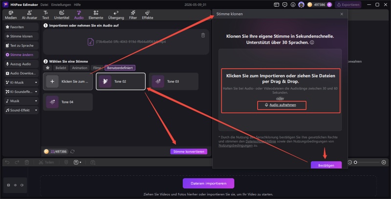Open the Einstellungen menu
Viewport: 391px width, 199px height.
pyautogui.click(x=61, y=5)
